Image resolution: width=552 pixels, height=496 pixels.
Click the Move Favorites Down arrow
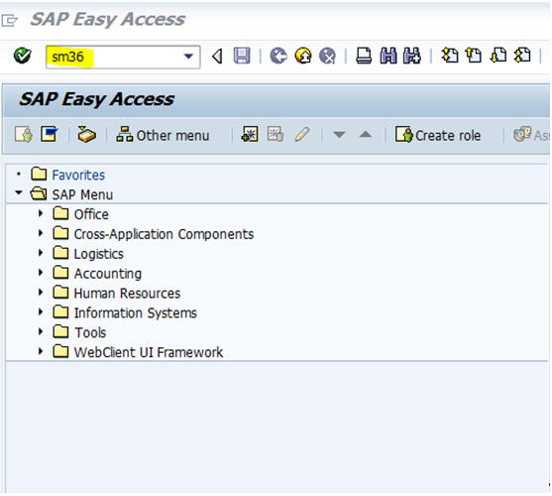pos(339,135)
